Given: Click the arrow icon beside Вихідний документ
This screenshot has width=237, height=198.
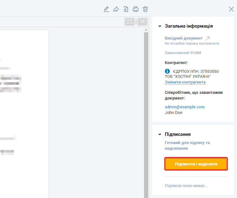Looking at the screenshot, I should 207,38.
